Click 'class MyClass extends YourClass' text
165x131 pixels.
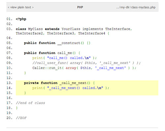[x=48, y=29]
